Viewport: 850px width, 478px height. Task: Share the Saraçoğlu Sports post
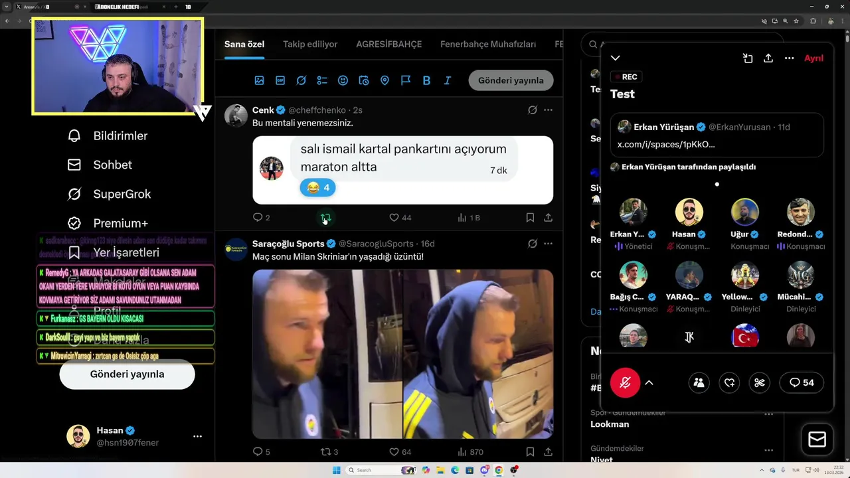coord(548,452)
